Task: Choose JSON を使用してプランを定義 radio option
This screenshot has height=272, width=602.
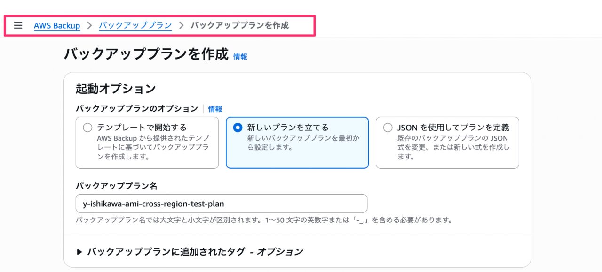Action: [388, 128]
